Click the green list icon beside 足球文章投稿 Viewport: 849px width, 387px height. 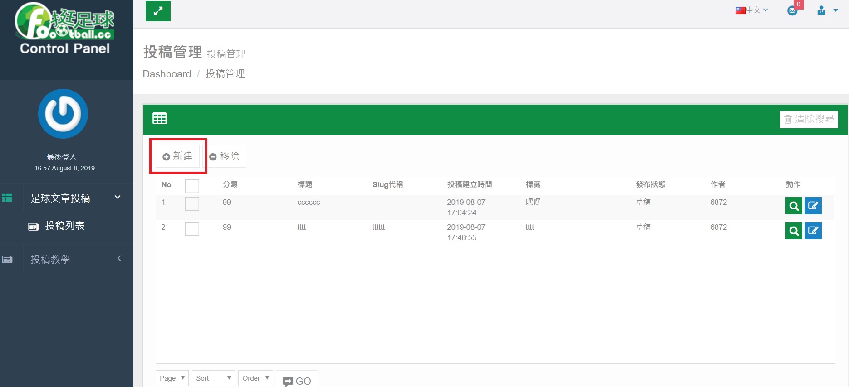pyautogui.click(x=7, y=198)
